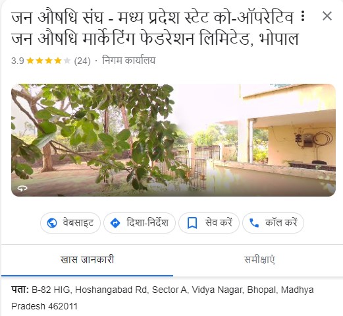Viewport: 343px width, 316px height.
Task: Open the street view photo thumbnail
Action: click(173, 140)
